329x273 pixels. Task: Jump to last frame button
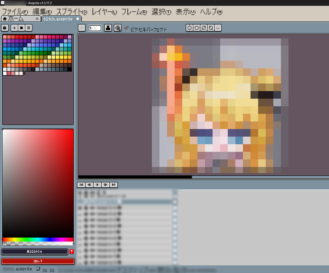(x=114, y=185)
